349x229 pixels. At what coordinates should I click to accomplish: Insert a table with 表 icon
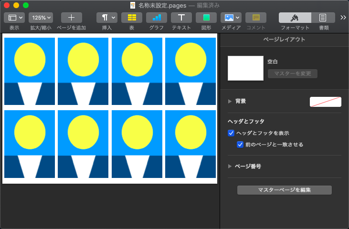(x=132, y=18)
